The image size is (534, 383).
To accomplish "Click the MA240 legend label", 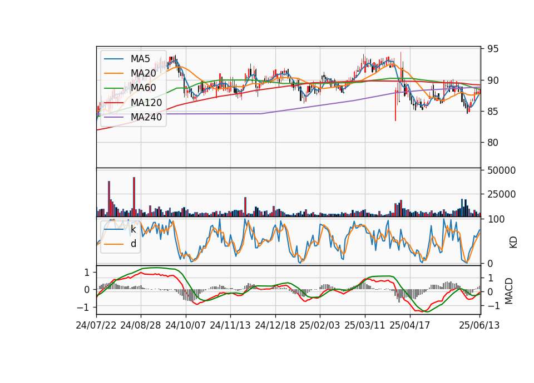I will 146,117.
